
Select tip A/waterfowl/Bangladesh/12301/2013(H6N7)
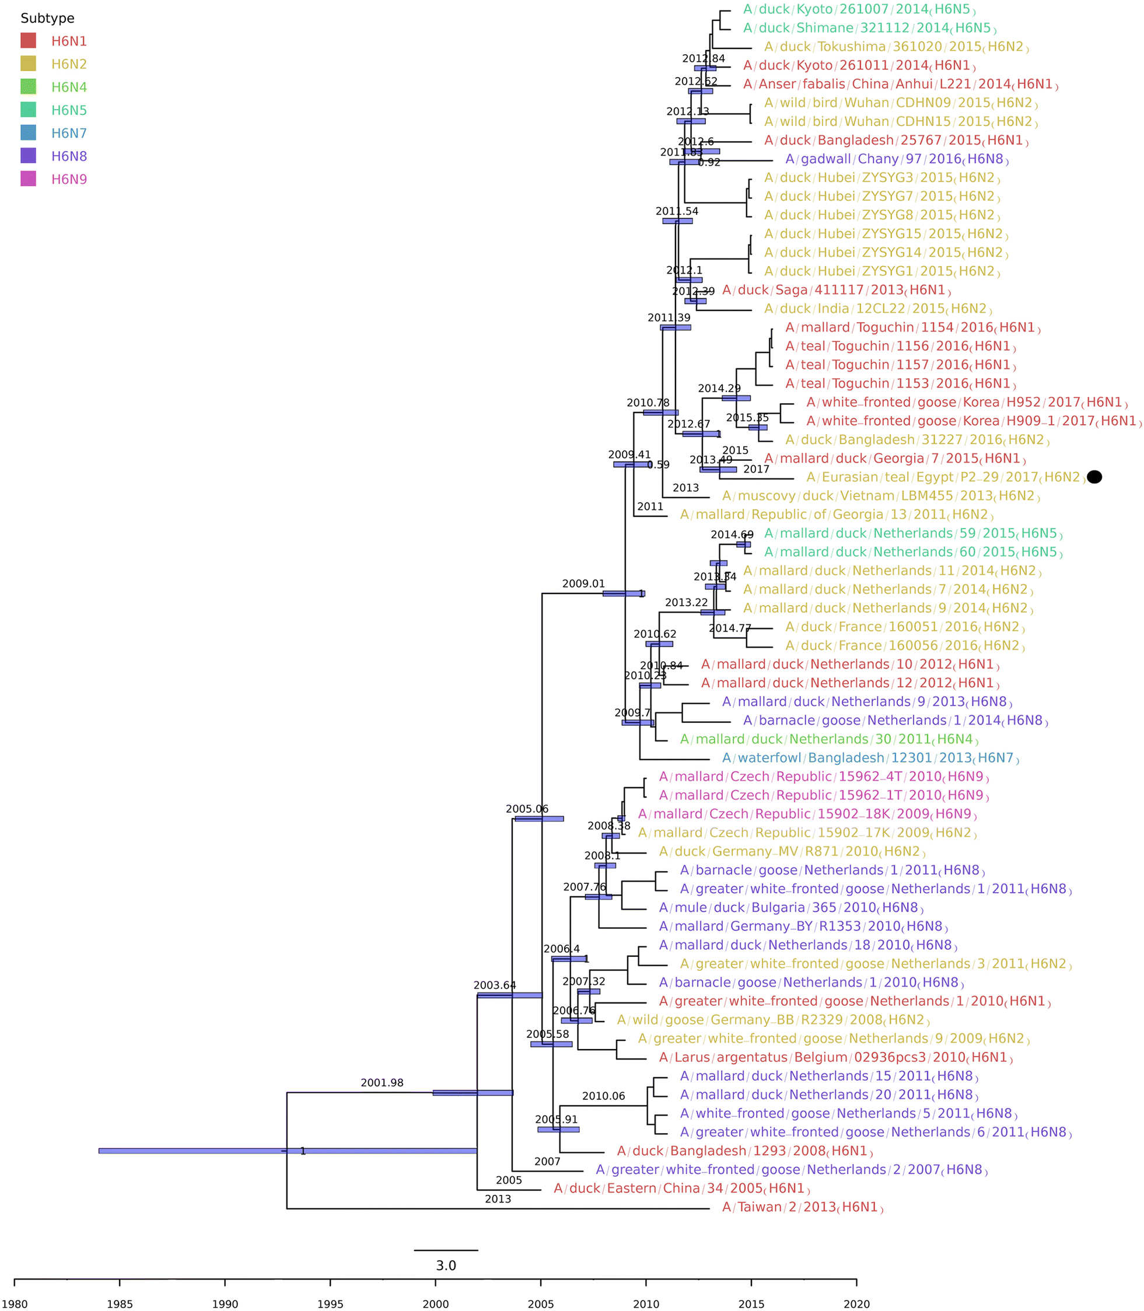tap(871, 758)
